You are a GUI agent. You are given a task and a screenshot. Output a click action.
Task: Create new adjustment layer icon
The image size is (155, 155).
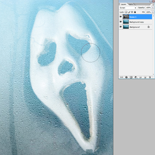(x=136, y=77)
